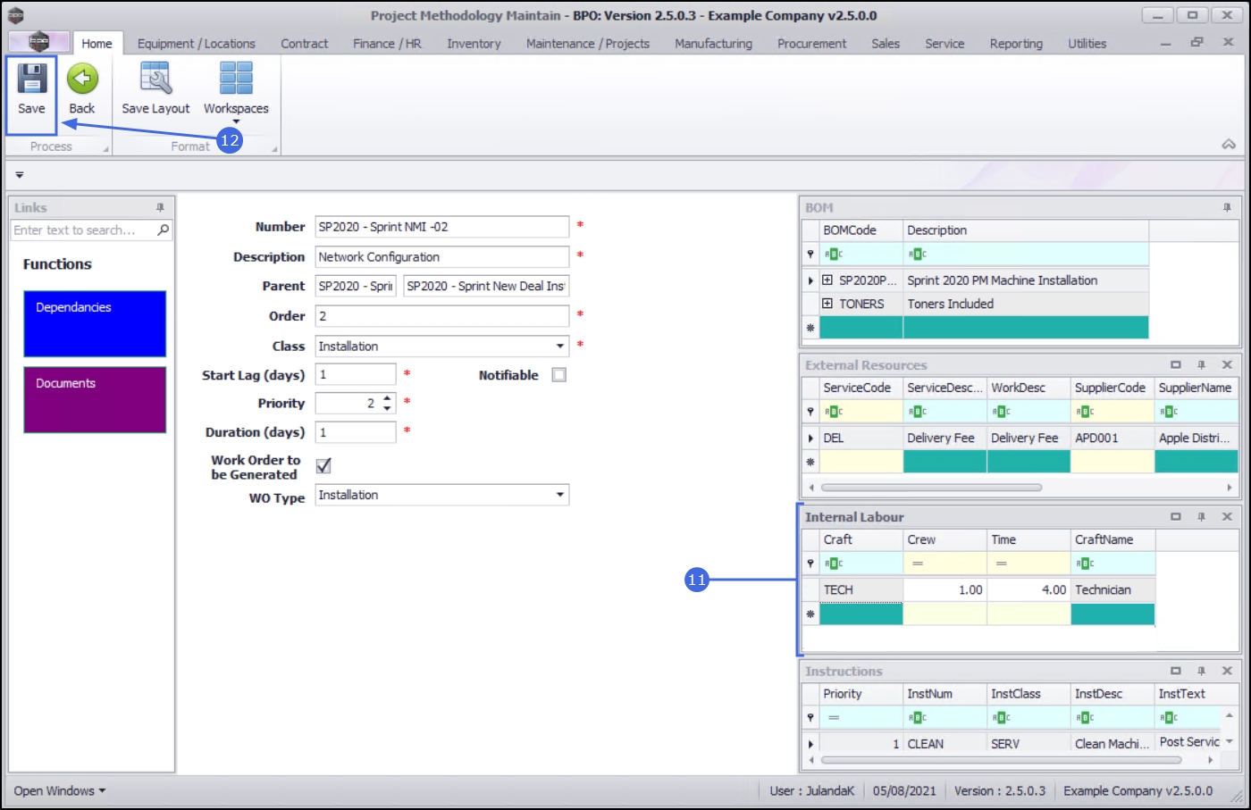Open the Reporting tab

1016,43
